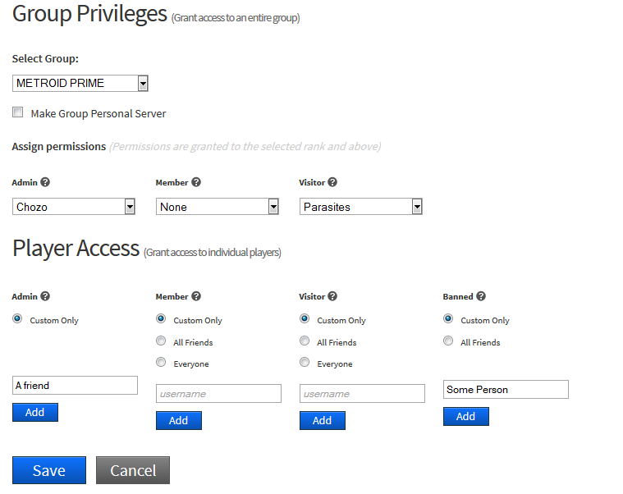Image resolution: width=623 pixels, height=494 pixels.
Task: Open the Visitor rank dropdown showing Parasites
Action: click(361, 207)
